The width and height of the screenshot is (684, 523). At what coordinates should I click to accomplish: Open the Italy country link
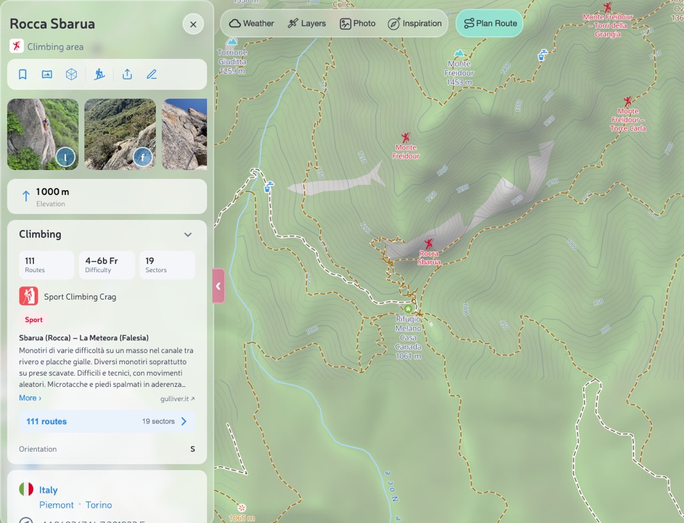pos(48,490)
